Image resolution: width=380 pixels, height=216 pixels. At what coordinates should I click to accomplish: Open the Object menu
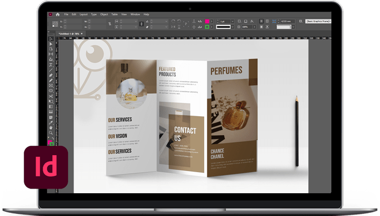[104, 15]
